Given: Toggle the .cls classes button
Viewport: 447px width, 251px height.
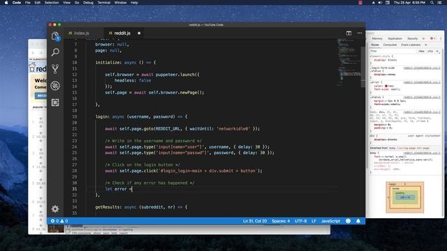Looking at the screenshot, I should coord(430,51).
